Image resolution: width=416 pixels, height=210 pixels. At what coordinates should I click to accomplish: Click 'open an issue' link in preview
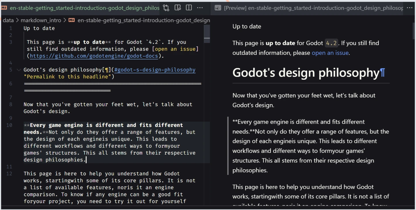tap(330, 53)
